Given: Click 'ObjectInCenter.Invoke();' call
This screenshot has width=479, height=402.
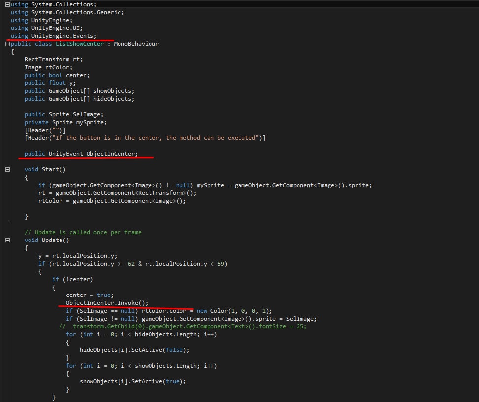Looking at the screenshot, I should (x=107, y=303).
